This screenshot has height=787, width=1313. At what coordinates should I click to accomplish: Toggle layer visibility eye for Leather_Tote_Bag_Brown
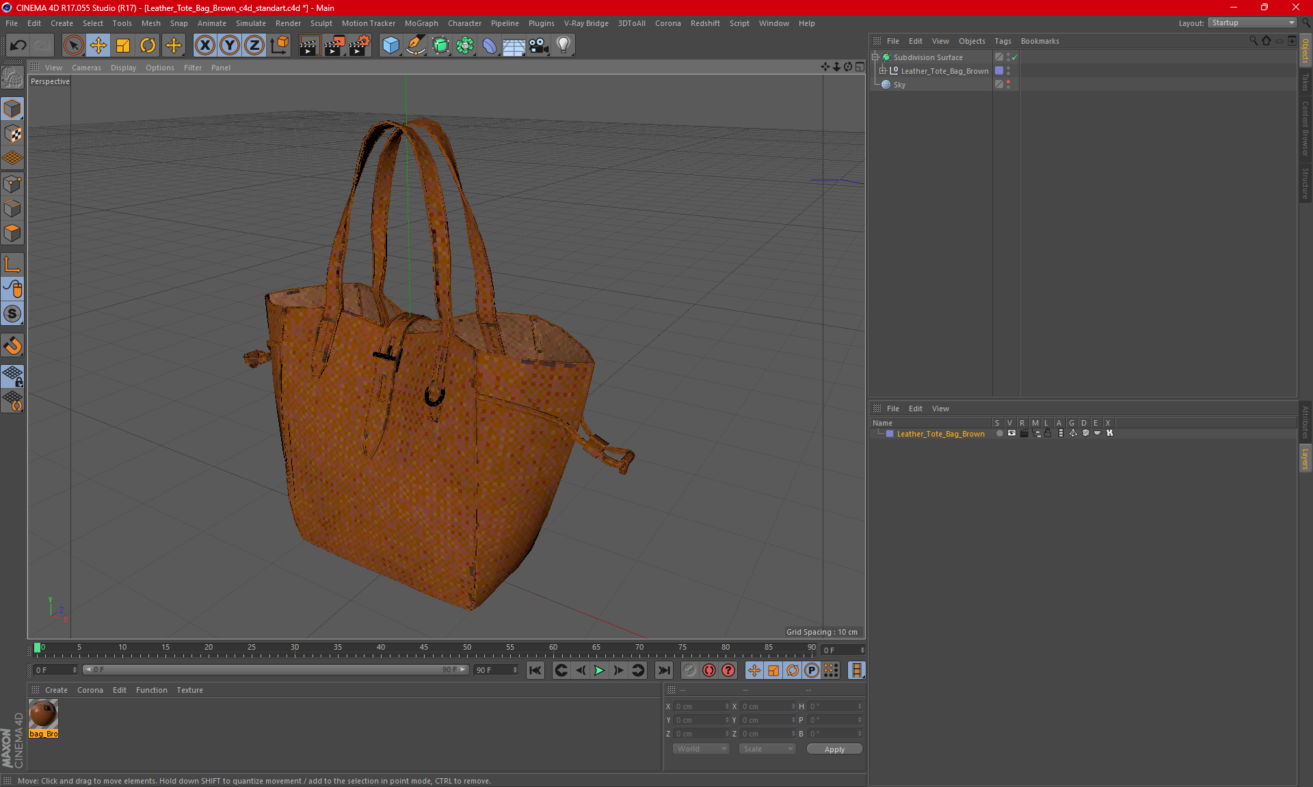tap(1011, 433)
